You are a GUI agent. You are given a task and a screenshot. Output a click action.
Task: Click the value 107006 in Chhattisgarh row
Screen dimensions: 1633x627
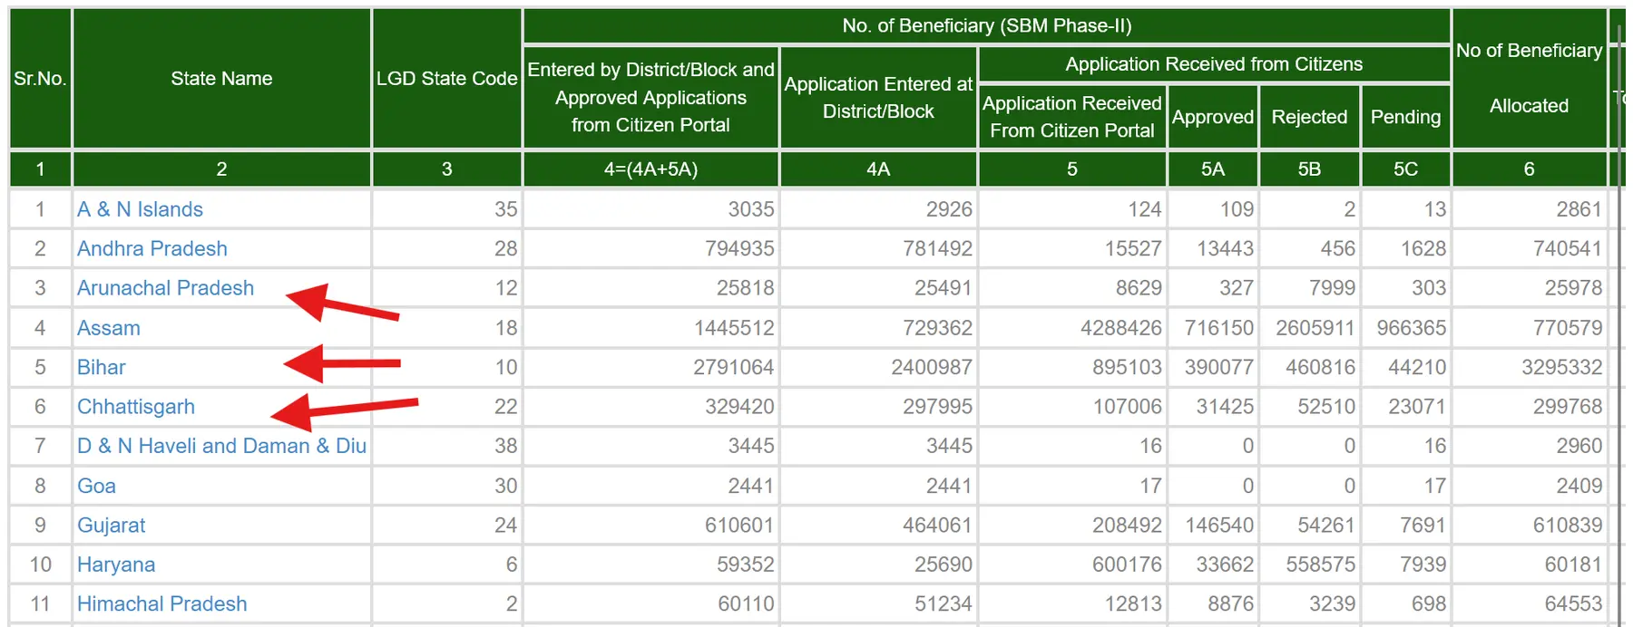click(x=1127, y=407)
